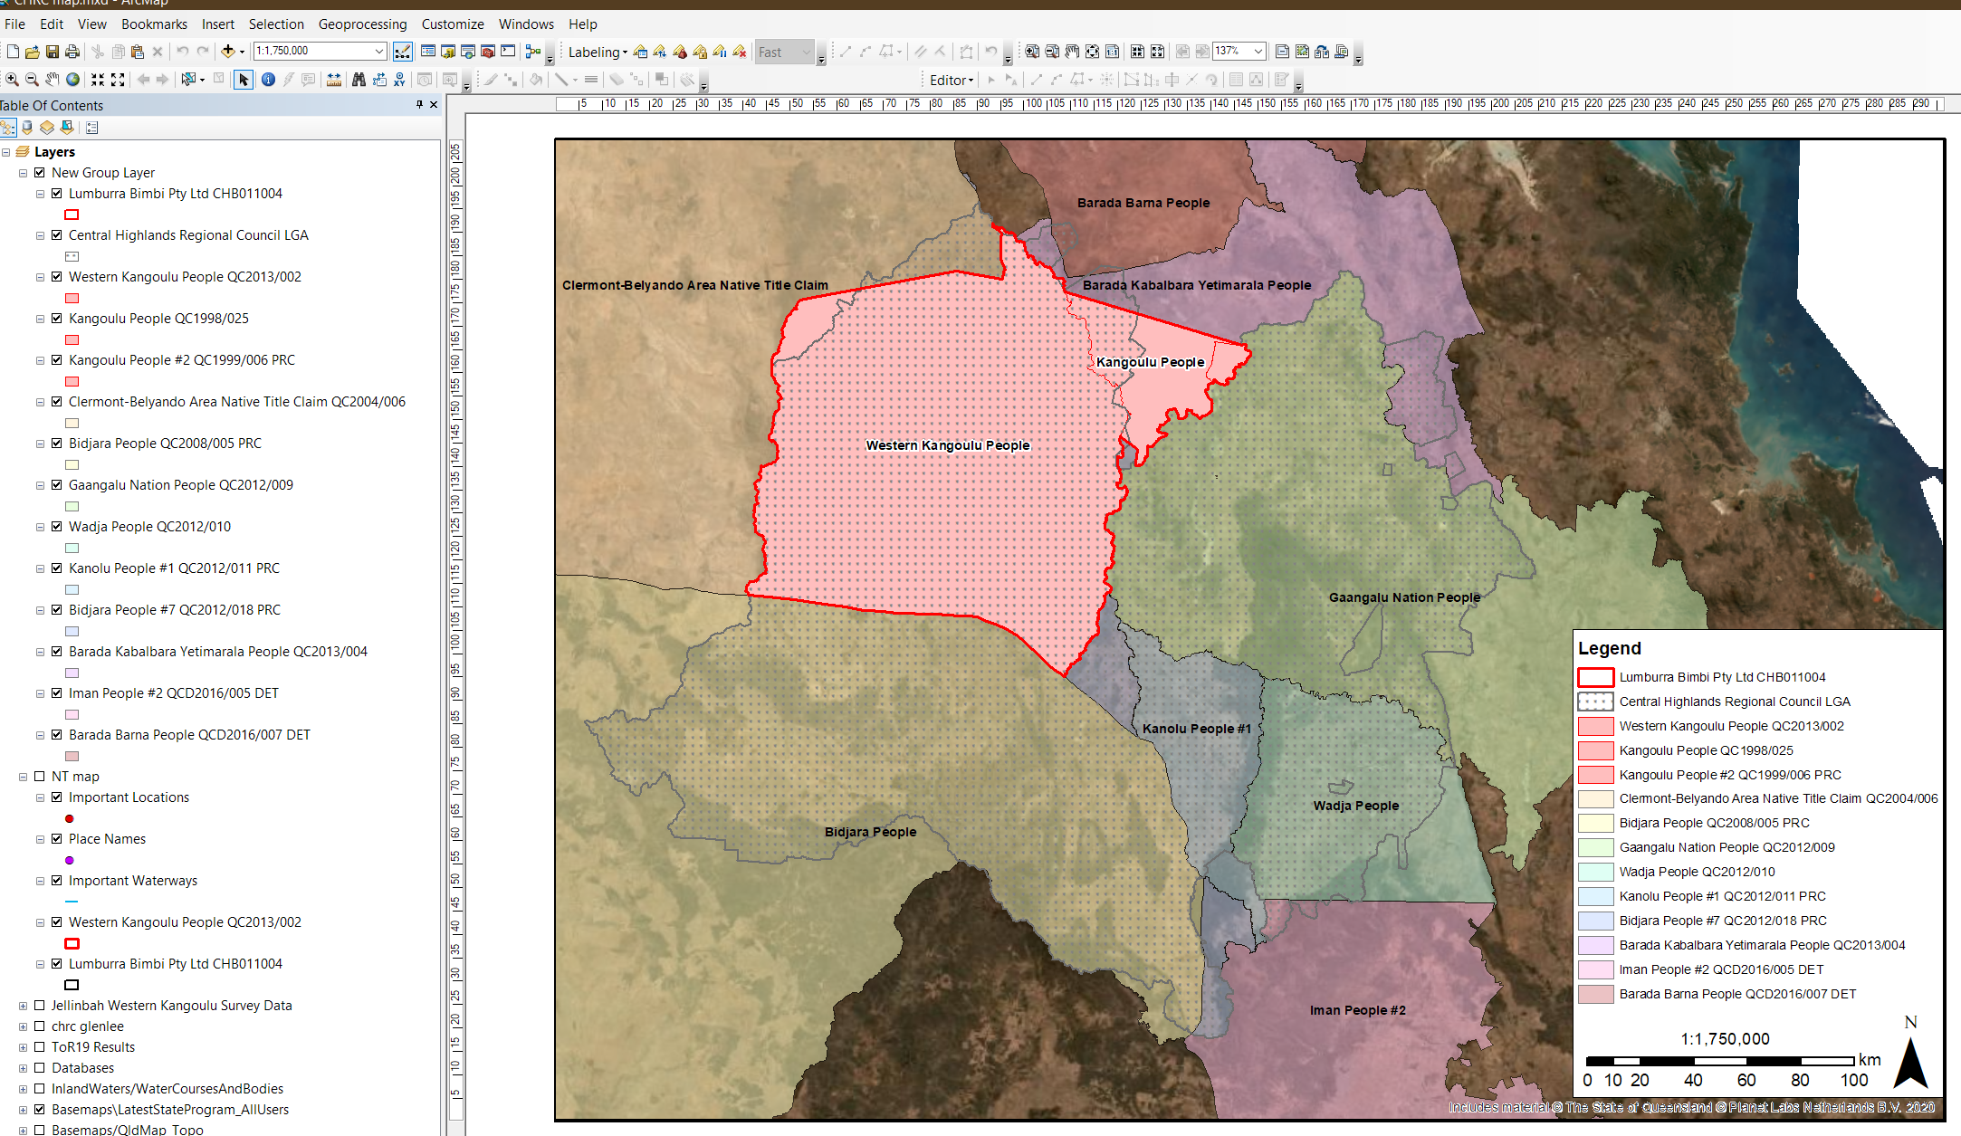The height and width of the screenshot is (1136, 1961).
Task: Collapse the Kangoulu People QC1998/025 layer entry
Action: [x=40, y=319]
